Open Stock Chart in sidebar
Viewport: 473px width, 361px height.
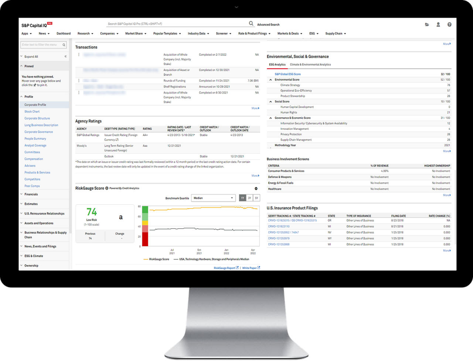coord(32,112)
